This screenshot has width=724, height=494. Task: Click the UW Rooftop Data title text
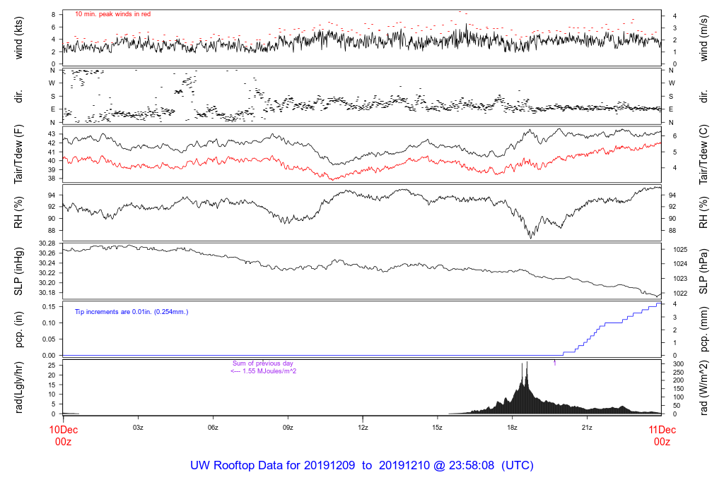pyautogui.click(x=362, y=466)
